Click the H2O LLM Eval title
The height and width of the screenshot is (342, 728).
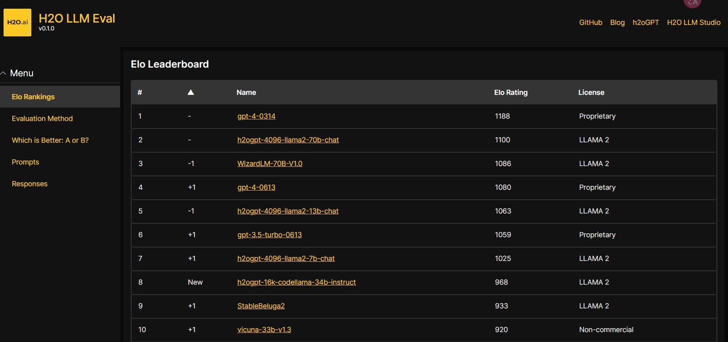tap(77, 18)
